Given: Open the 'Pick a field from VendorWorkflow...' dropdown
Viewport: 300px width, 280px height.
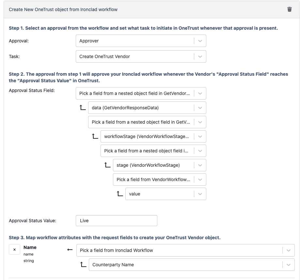Looking at the screenshot, I should pos(160,179).
